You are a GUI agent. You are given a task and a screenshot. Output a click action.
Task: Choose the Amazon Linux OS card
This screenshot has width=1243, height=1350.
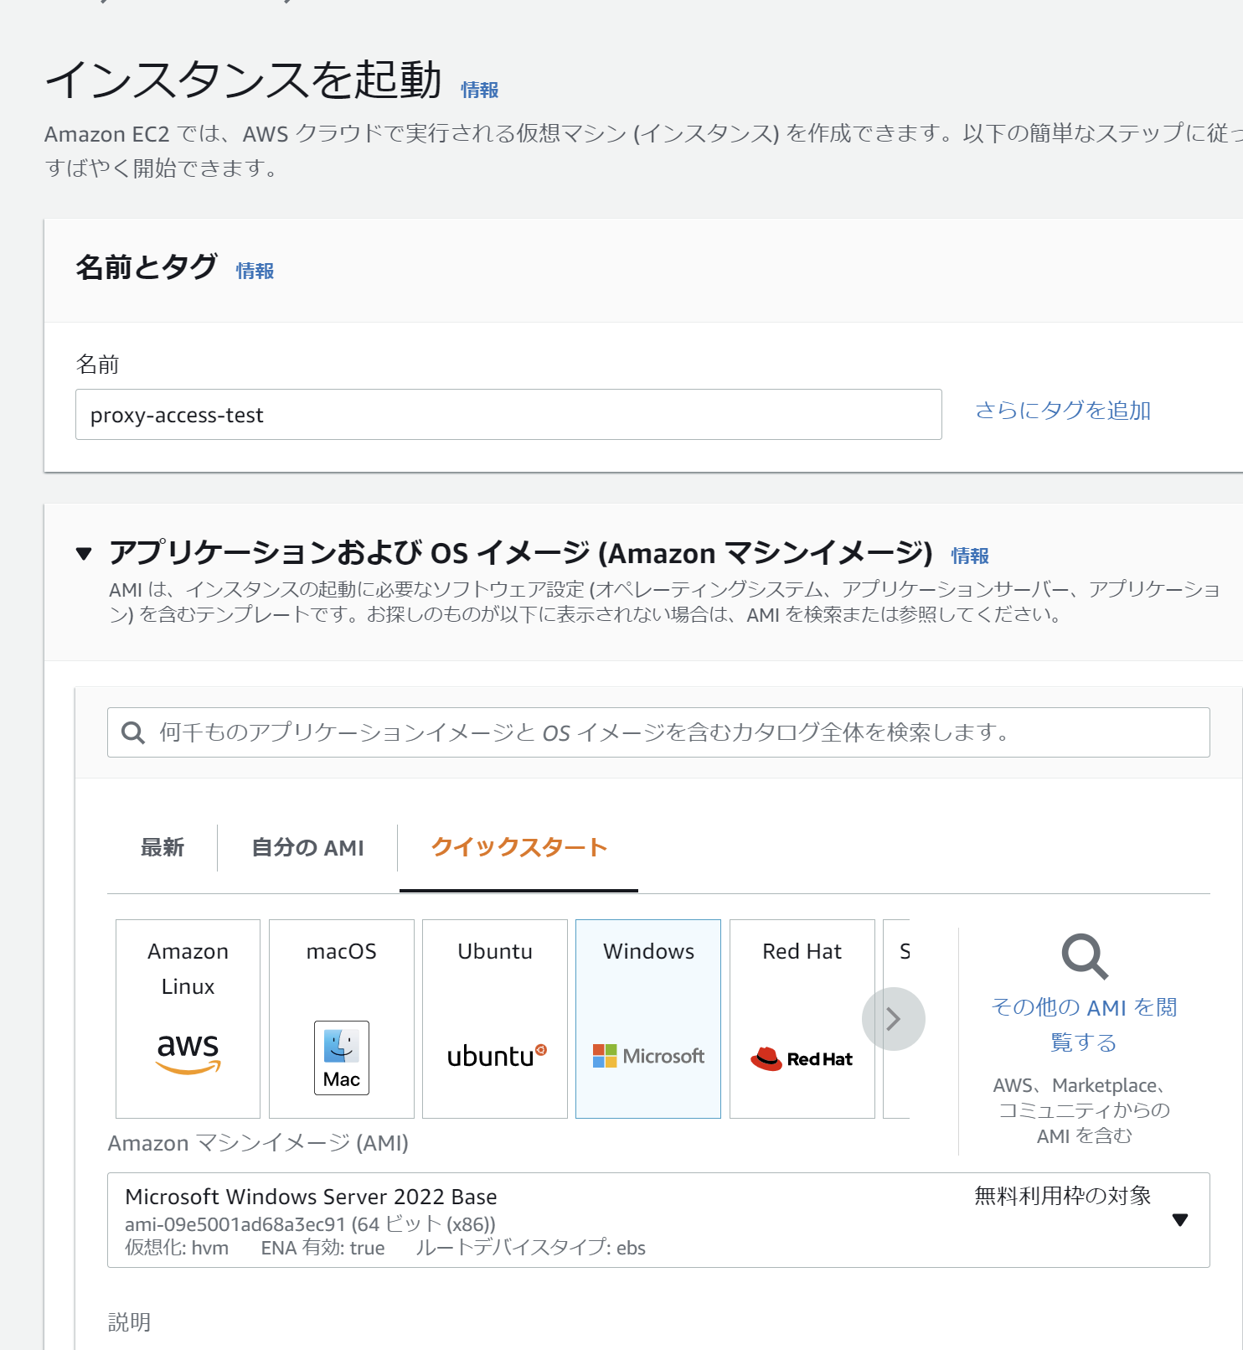(x=188, y=1019)
